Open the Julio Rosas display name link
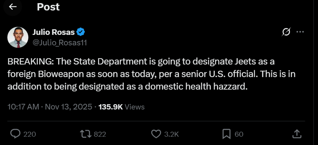This screenshot has height=145, width=318. (53, 32)
